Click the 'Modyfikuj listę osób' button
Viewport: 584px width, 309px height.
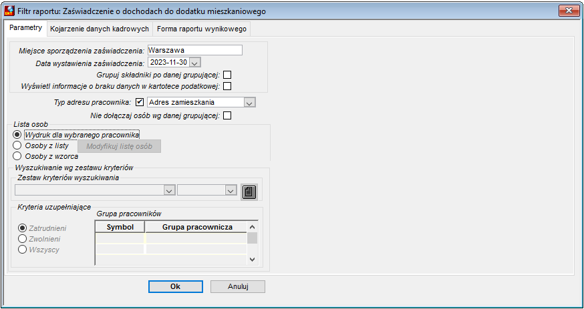(119, 147)
